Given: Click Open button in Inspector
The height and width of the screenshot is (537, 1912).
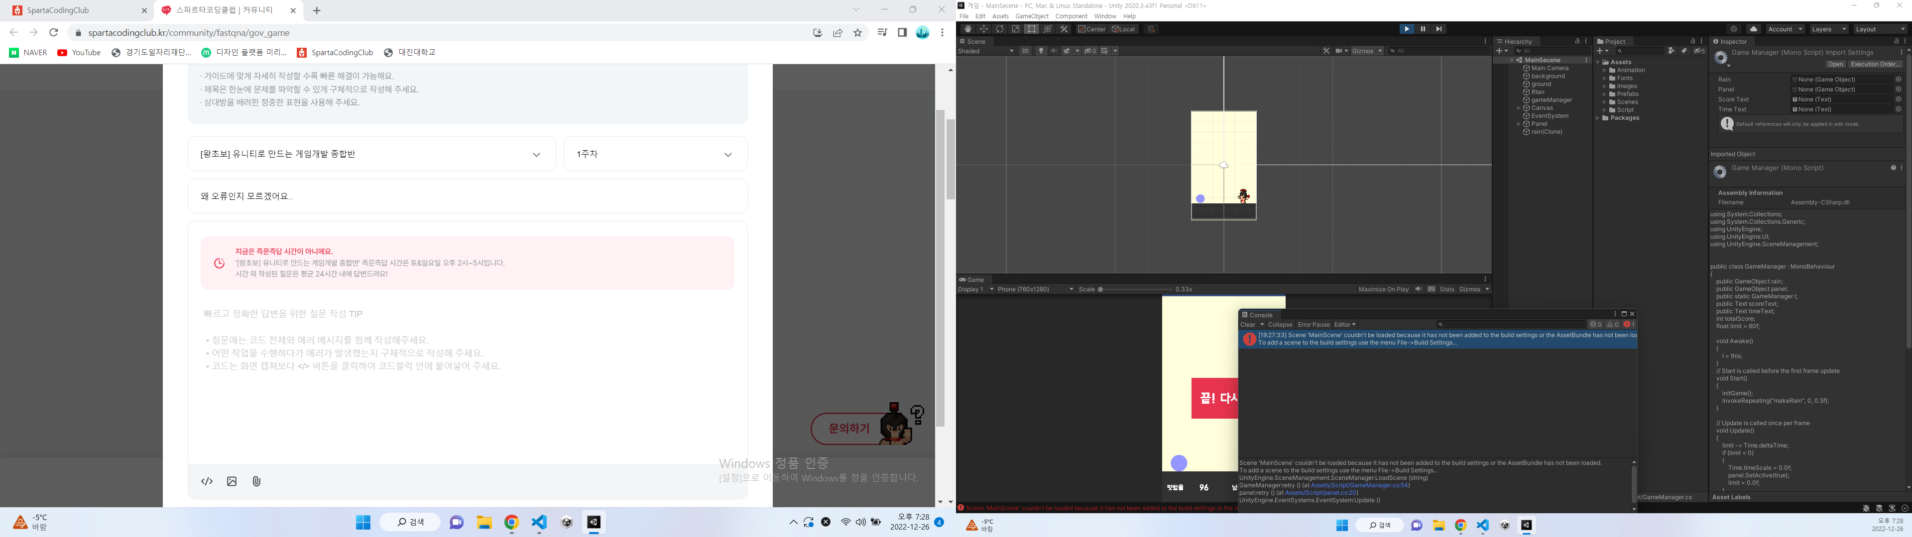Looking at the screenshot, I should pos(1835,65).
